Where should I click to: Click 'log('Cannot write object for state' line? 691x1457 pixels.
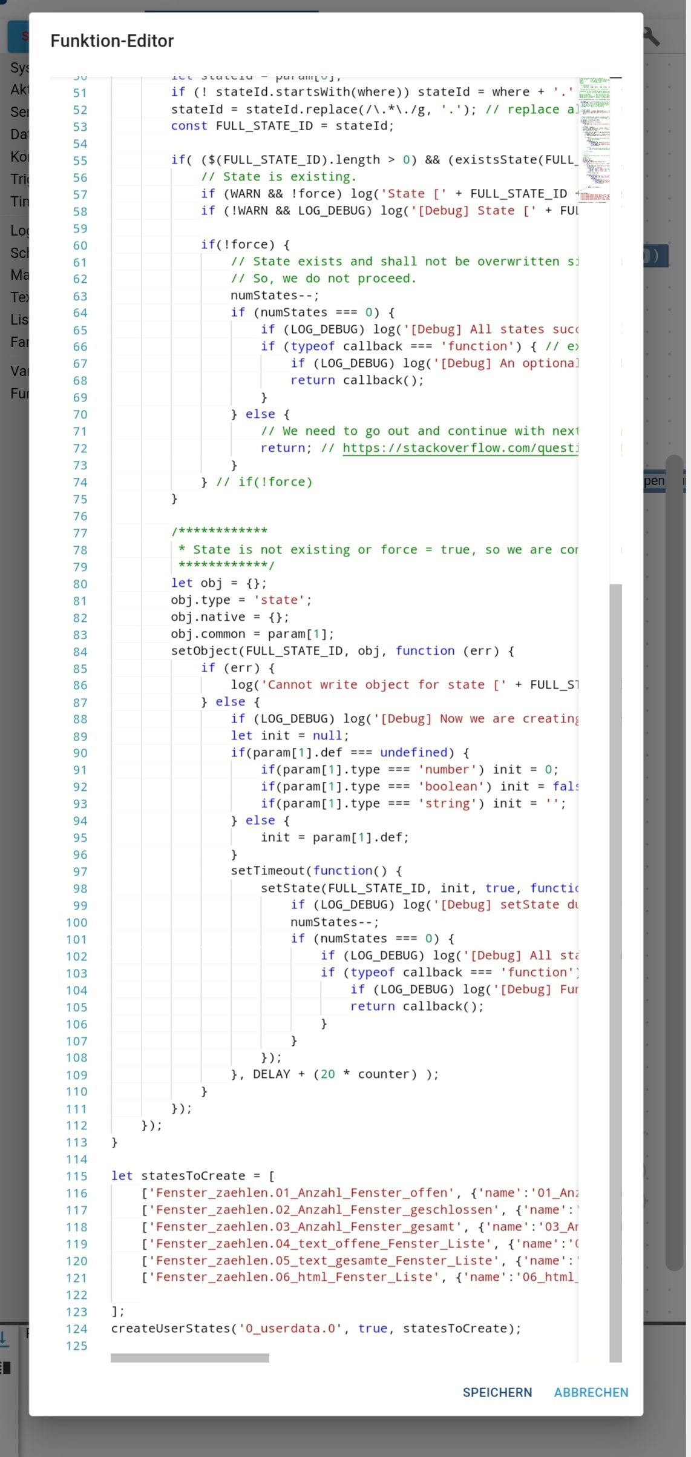[x=404, y=685]
